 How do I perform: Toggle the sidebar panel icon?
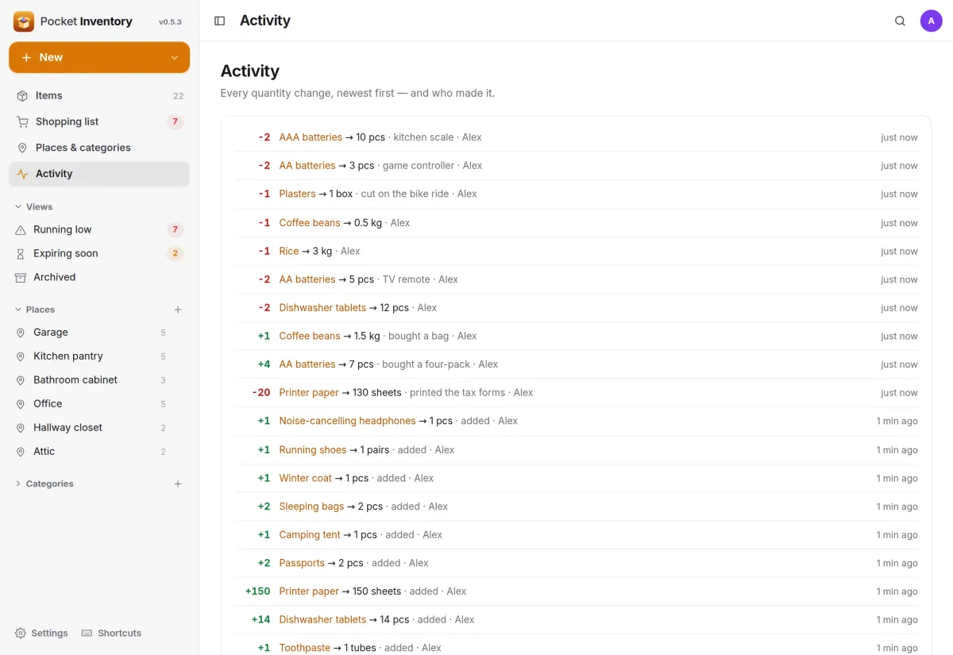click(x=220, y=21)
